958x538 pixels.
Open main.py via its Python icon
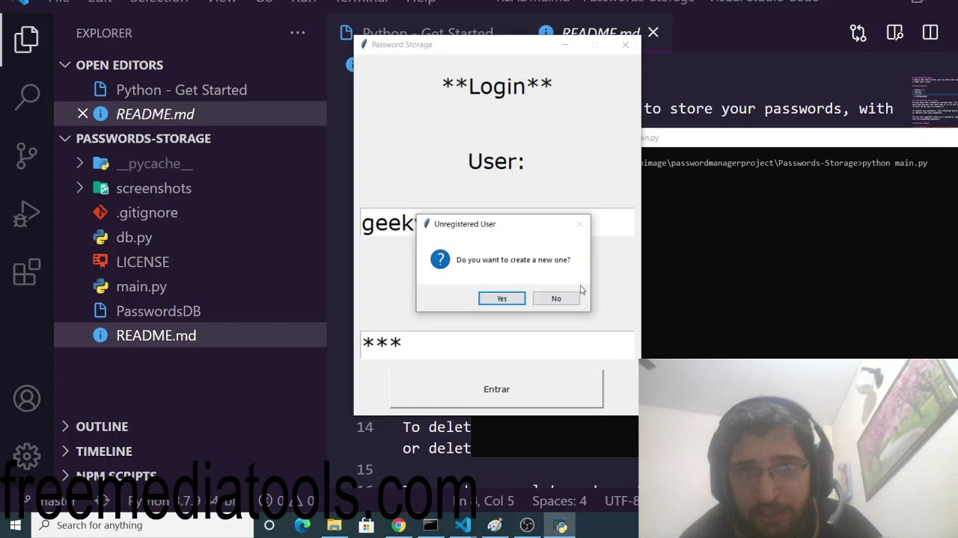pyautogui.click(x=100, y=287)
